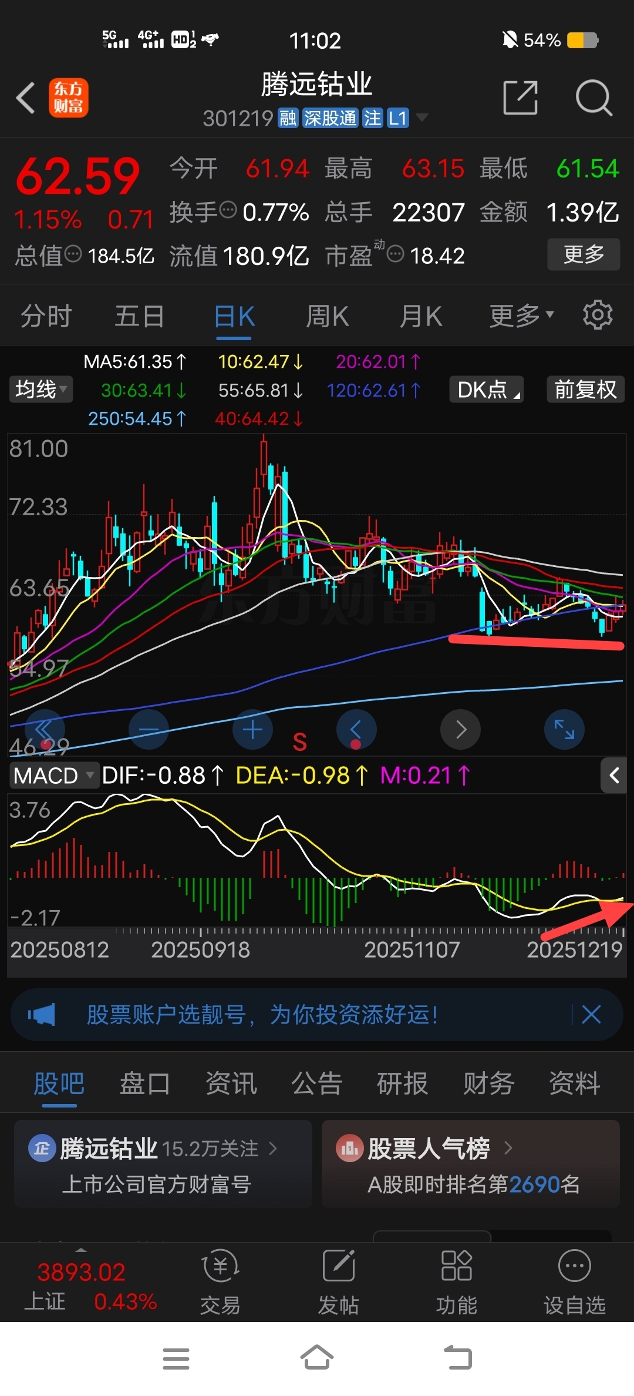Screen dimensions: 634x1396
Task: Open the 均线 indicator dropdown
Action: 41,389
